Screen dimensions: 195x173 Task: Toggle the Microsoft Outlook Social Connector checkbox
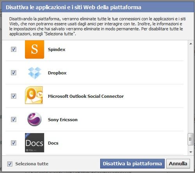pyautogui.click(x=14, y=96)
